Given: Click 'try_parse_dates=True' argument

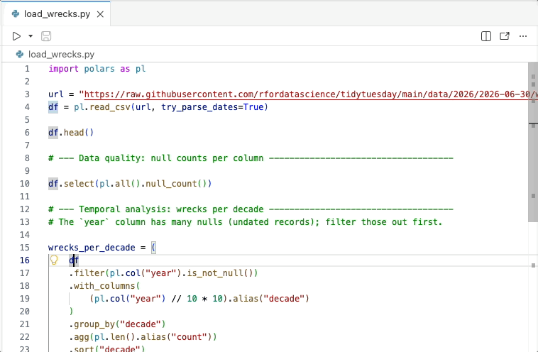Looking at the screenshot, I should coord(212,107).
